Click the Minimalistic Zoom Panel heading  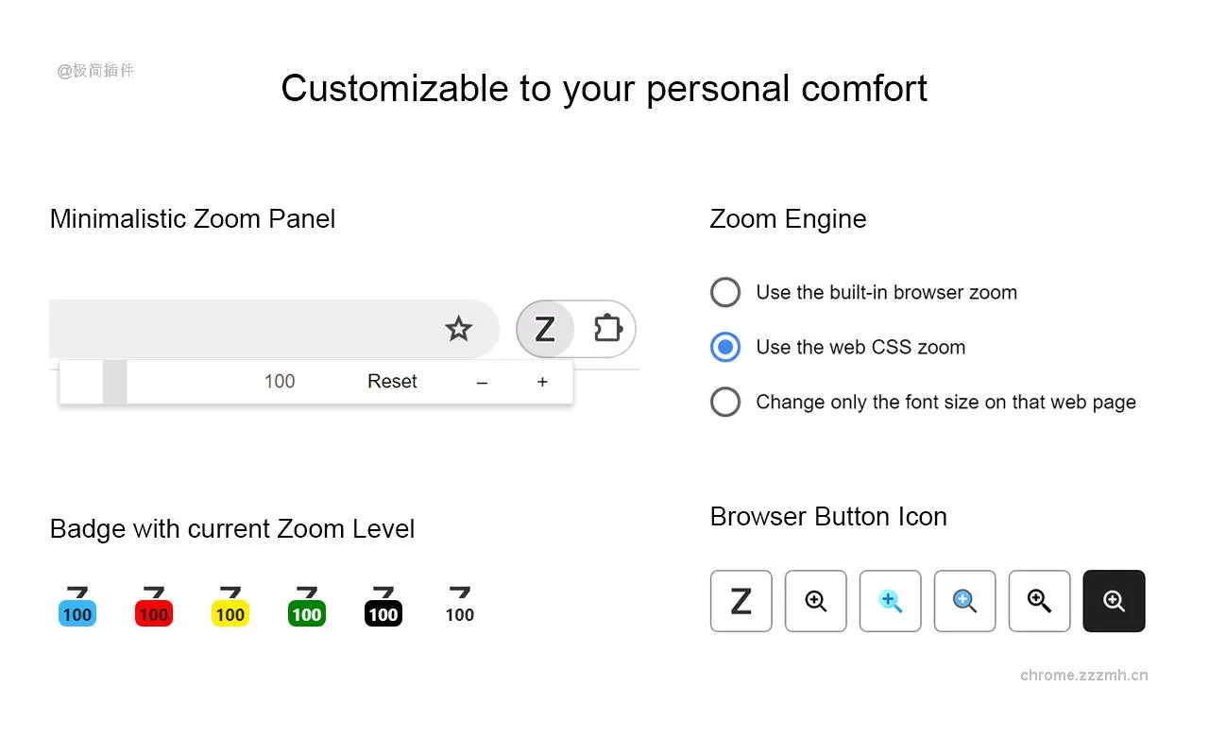click(x=193, y=219)
